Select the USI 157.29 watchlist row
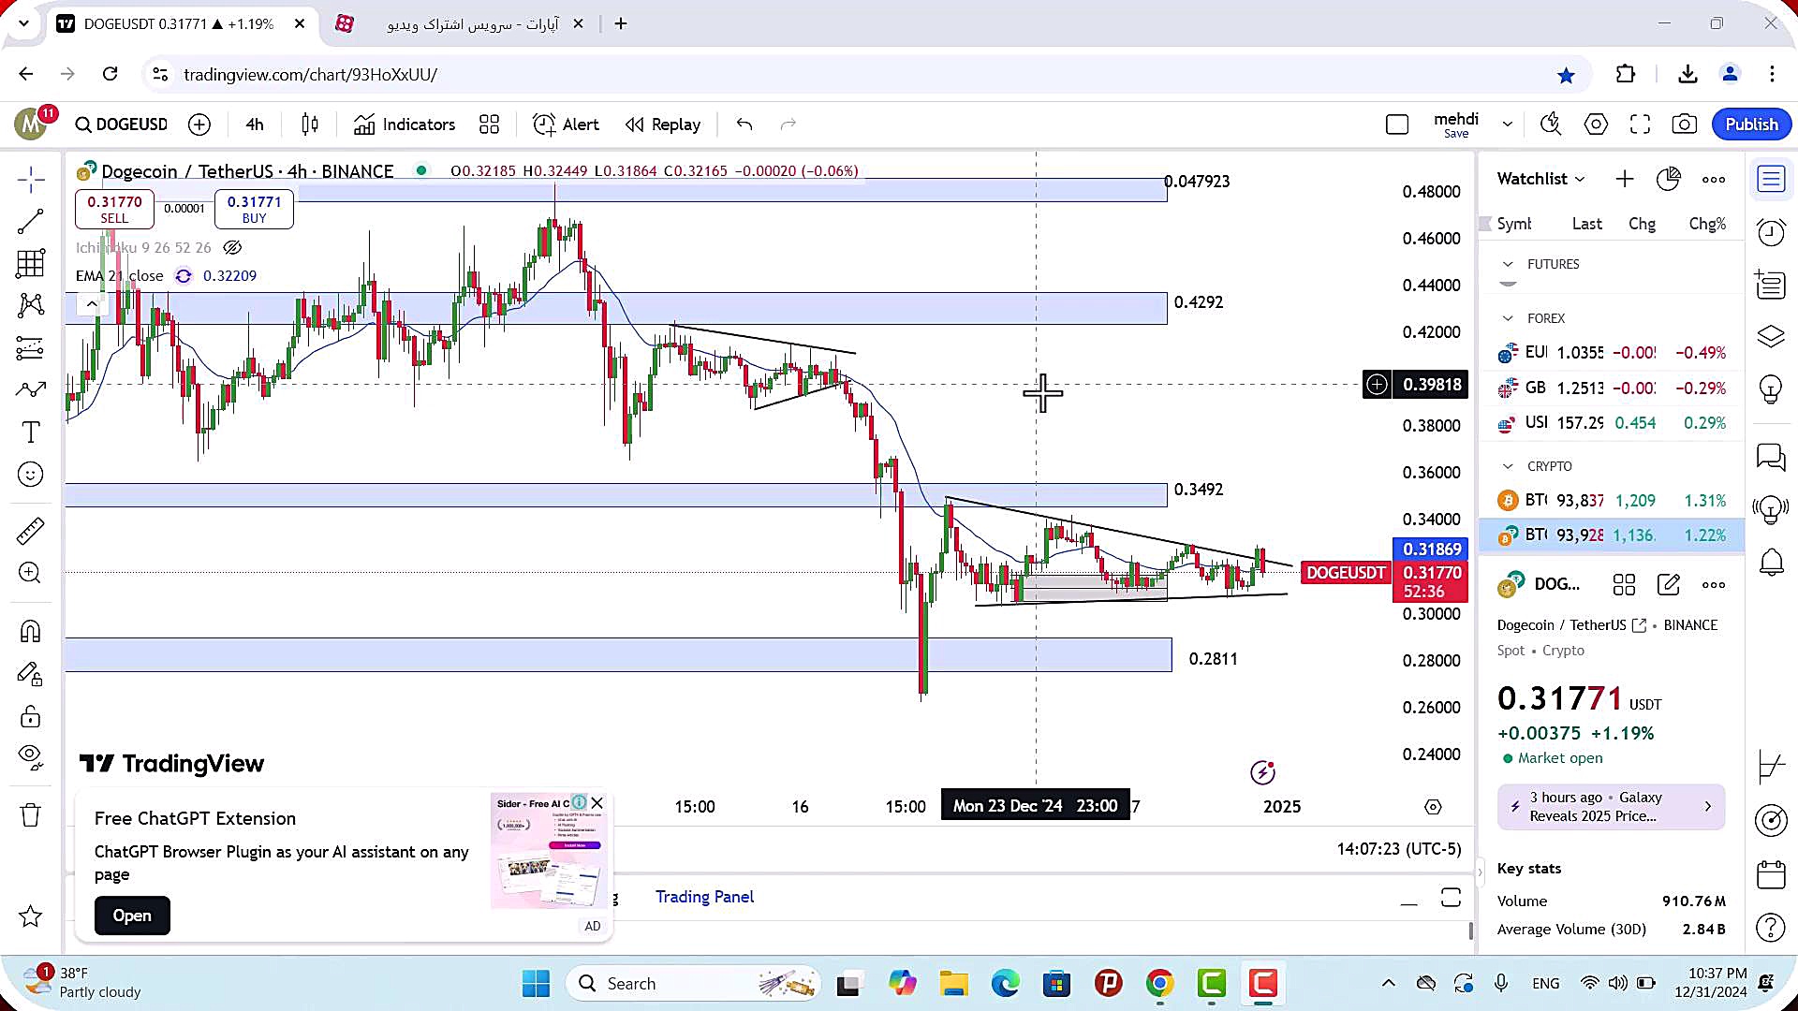 1611,423
